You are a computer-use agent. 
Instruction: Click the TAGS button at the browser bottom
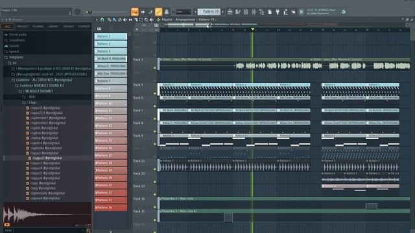[8, 230]
